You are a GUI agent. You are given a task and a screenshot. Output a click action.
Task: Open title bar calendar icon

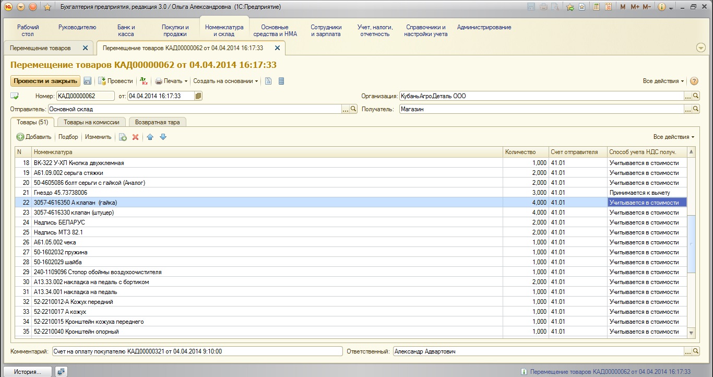[x=608, y=7]
